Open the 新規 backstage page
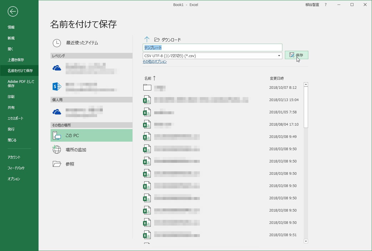The width and height of the screenshot is (372, 251). (x=11, y=38)
